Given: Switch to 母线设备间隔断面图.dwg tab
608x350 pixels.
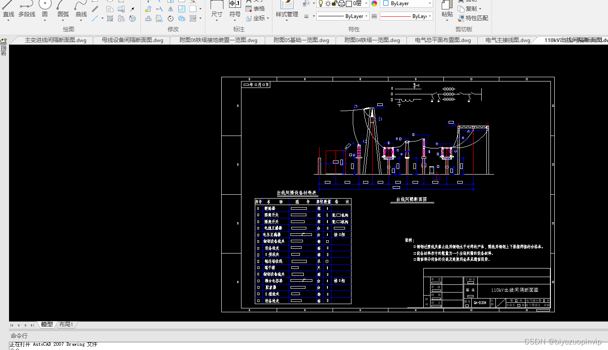Looking at the screenshot, I should click(132, 40).
